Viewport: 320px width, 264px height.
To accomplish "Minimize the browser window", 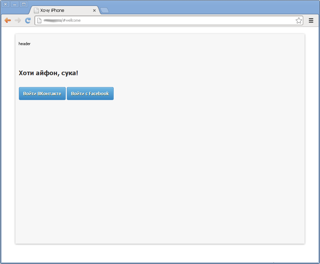I will [15, 4].
